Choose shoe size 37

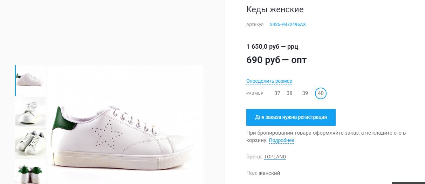(277, 93)
